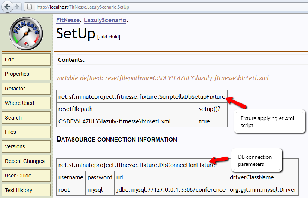Click the variable defined resetfilepathvar line
Viewport: 308px width, 198px height.
[x=162, y=78]
